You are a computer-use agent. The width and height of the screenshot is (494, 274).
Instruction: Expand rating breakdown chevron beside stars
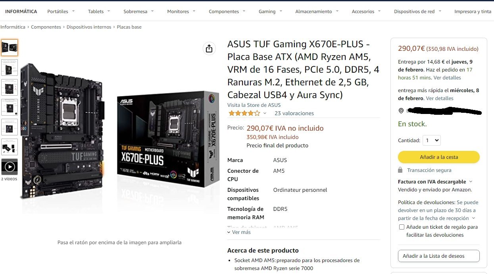[265, 113]
